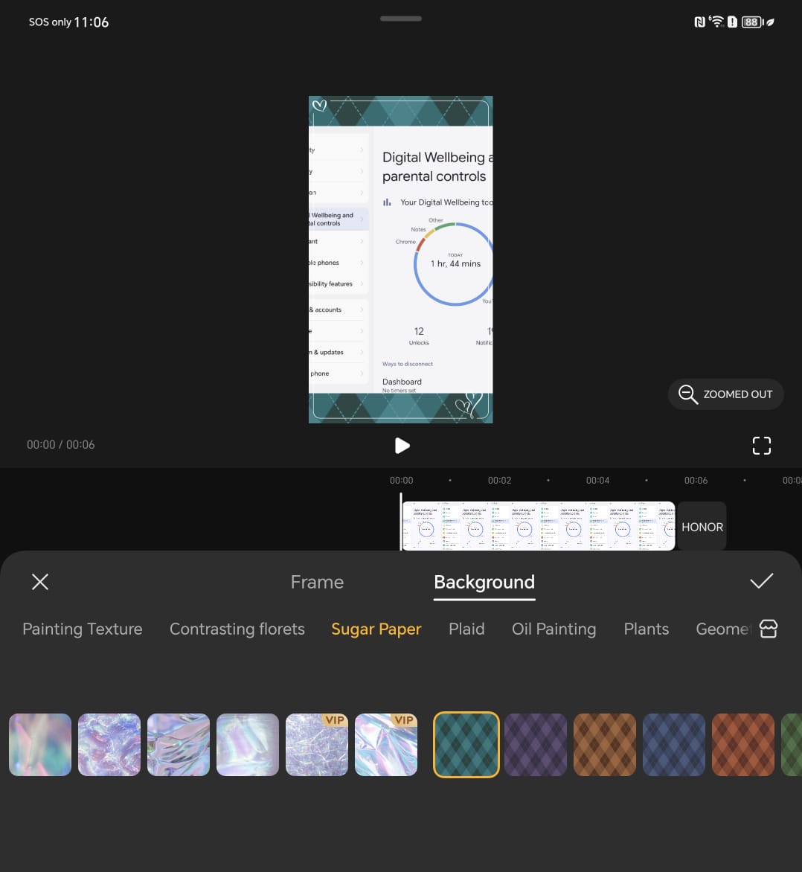The image size is (802, 872).
Task: Cancel background editing with X icon
Action: click(x=40, y=582)
